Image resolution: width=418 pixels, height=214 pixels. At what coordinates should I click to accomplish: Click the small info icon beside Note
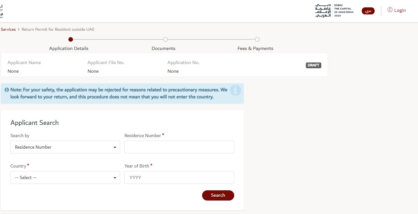tap(7, 90)
